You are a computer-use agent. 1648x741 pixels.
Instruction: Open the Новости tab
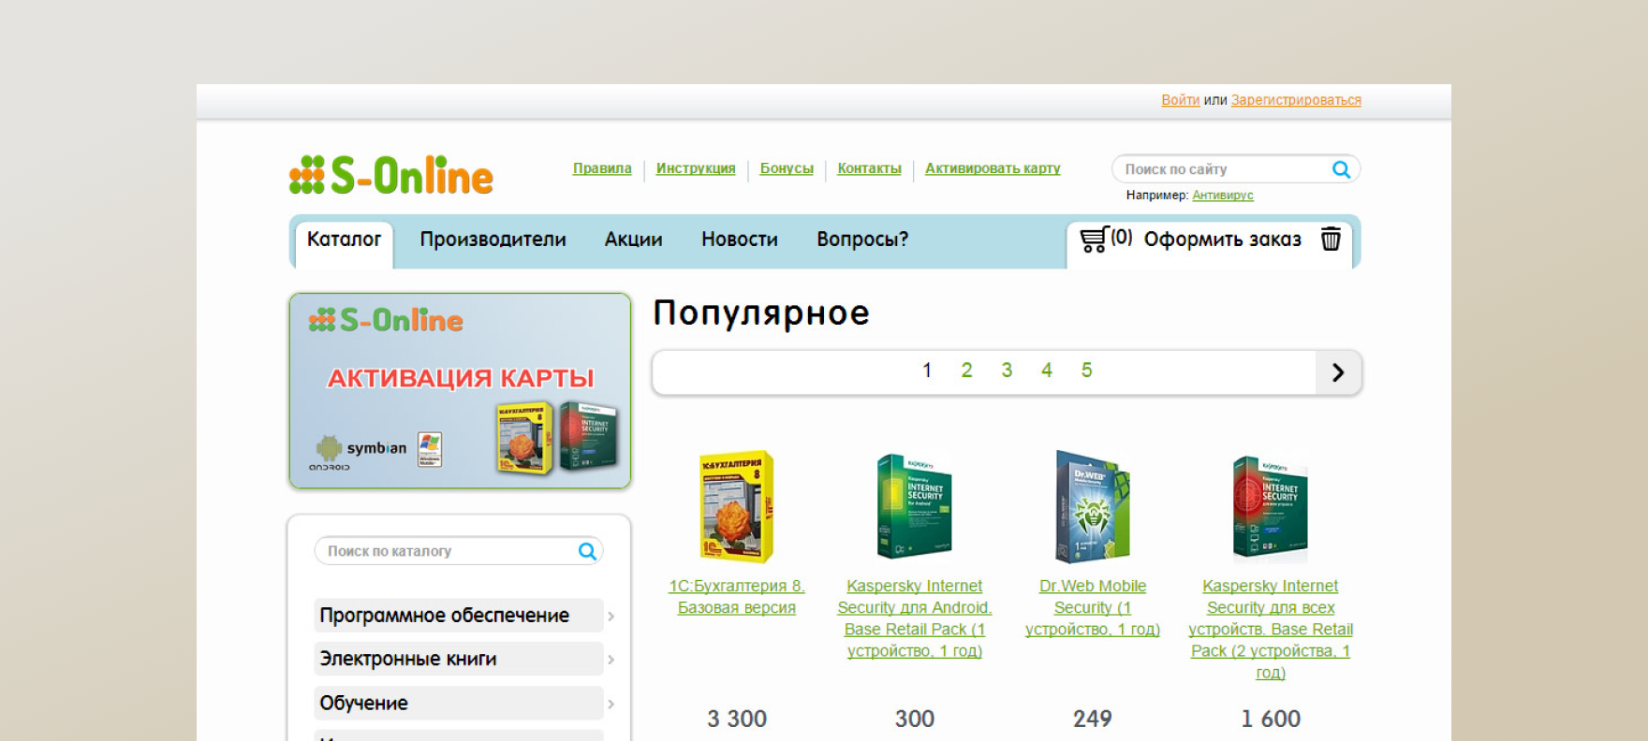[x=740, y=240]
